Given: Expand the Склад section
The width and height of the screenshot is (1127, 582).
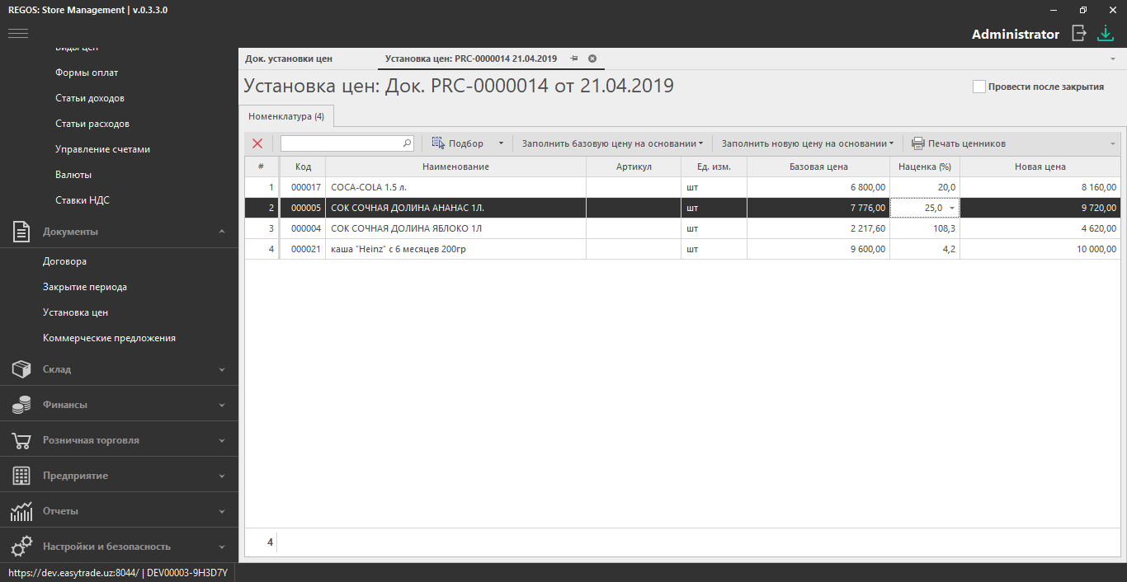Looking at the screenshot, I should (x=222, y=370).
